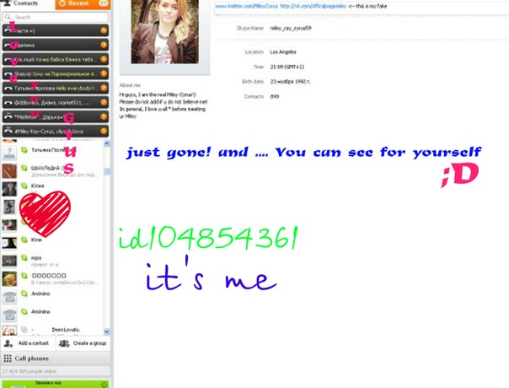Click online status icon beside 0000000

(x=24, y=276)
